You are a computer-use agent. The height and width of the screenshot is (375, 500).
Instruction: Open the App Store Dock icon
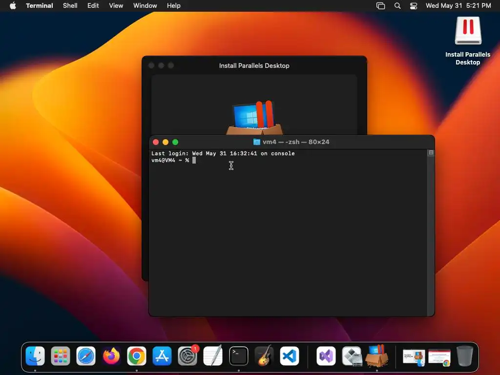[162, 356]
